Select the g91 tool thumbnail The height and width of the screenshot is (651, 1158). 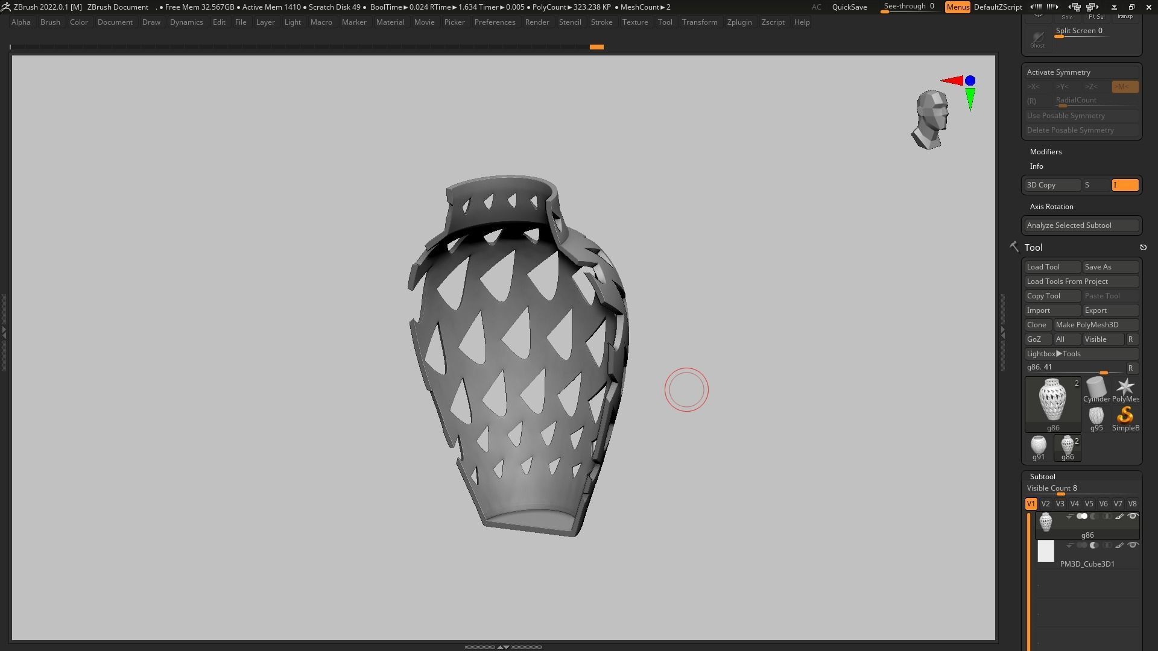(x=1038, y=448)
